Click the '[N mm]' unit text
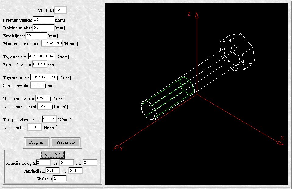The width and height of the screenshot is (292, 189). (71, 44)
